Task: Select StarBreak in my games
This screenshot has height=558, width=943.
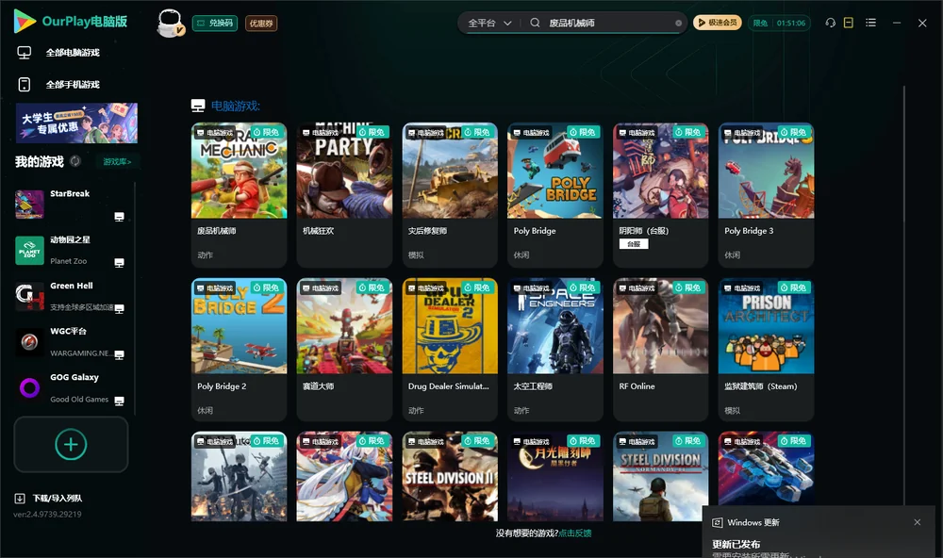Action: point(70,205)
